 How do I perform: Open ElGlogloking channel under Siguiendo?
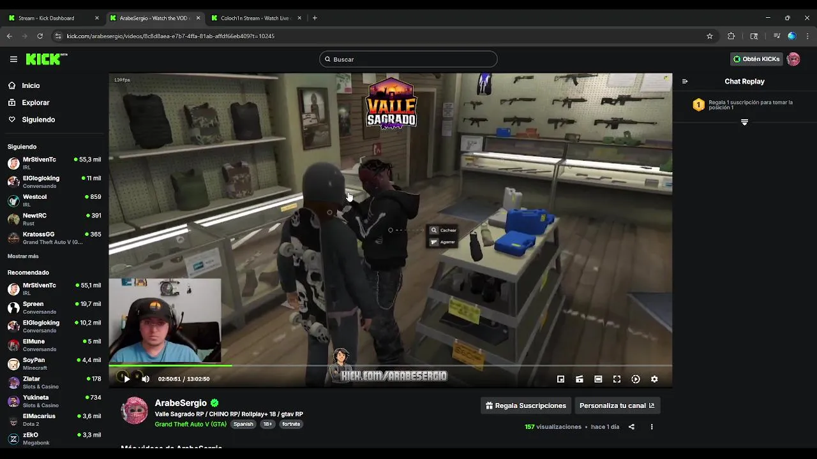[54, 182]
